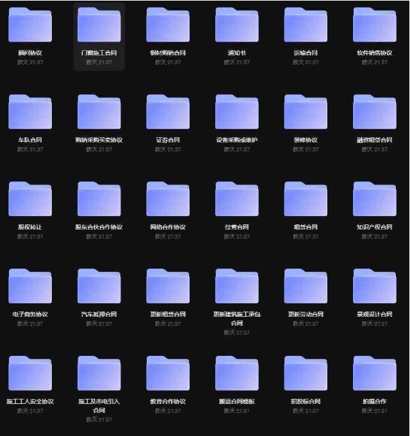Screen dimensions: 410x436
Task: Open the 证券合同 folder
Action: click(168, 113)
